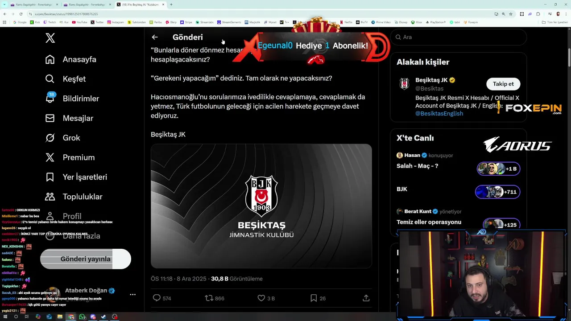Click the browser back arrow
571x321 pixels.
click(5, 14)
